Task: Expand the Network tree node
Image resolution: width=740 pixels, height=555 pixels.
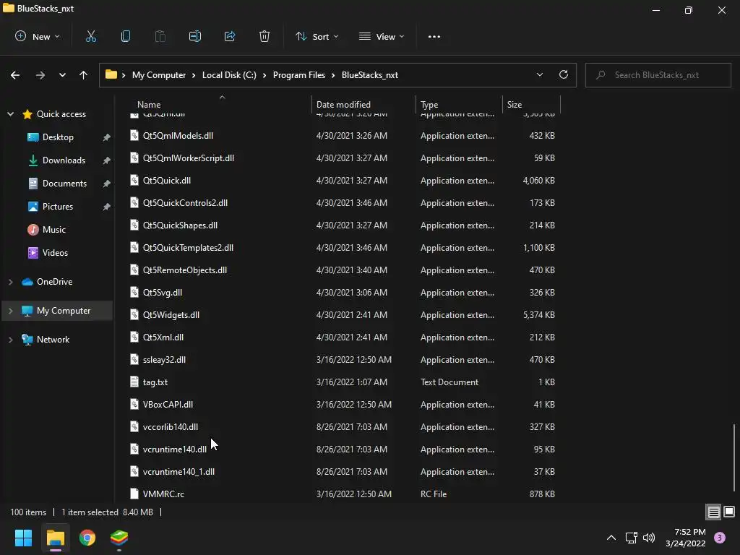Action: 10,340
